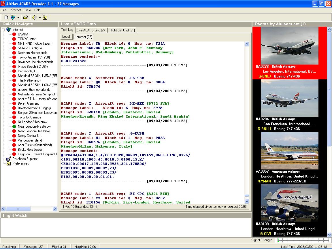332x249 pixels.
Task: Click the red status dot beside OSAKA
Action: tap(14, 34)
